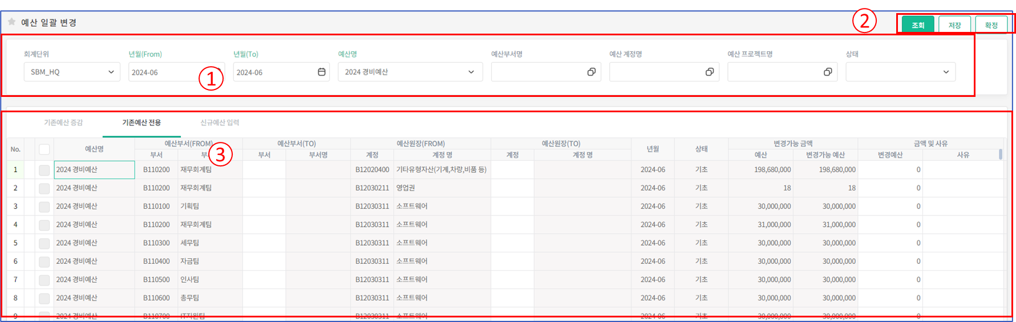The image size is (1016, 322).
Task: Click the grid's vertical scrollbar handle
Action: [1001, 154]
